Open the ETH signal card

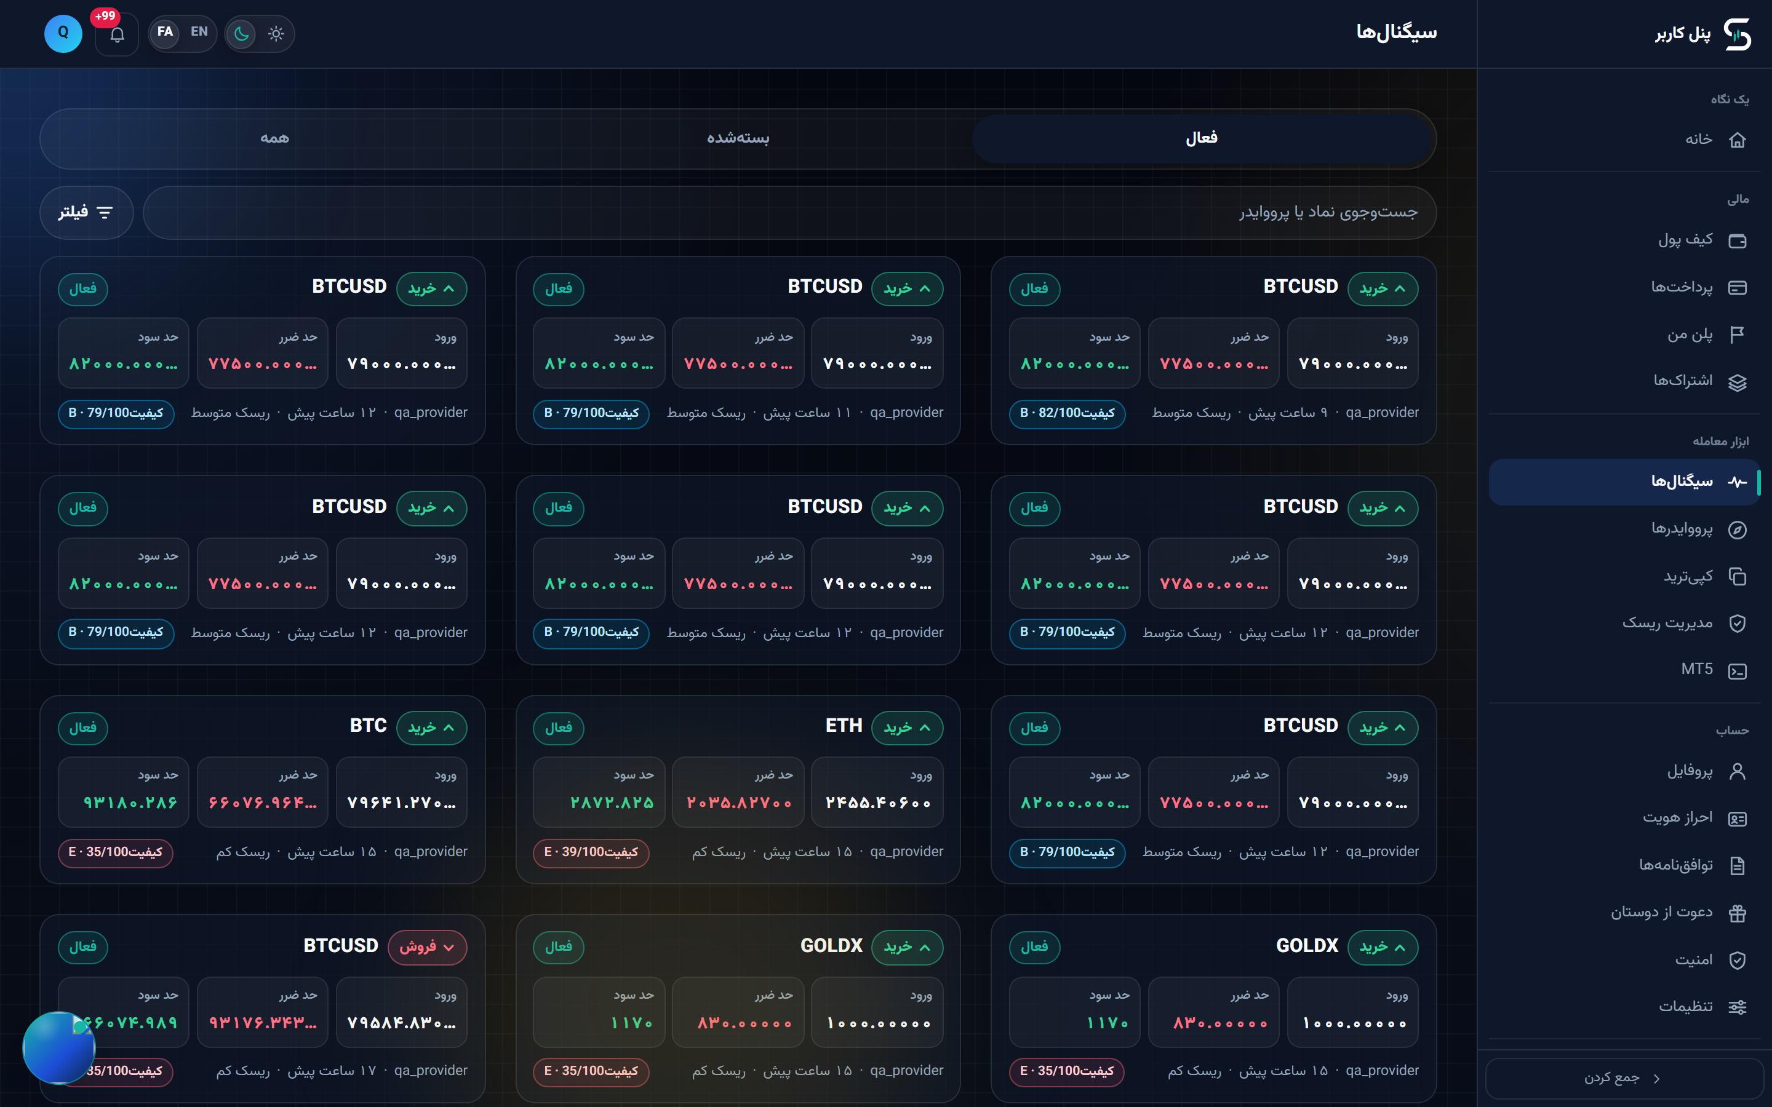[x=737, y=789]
